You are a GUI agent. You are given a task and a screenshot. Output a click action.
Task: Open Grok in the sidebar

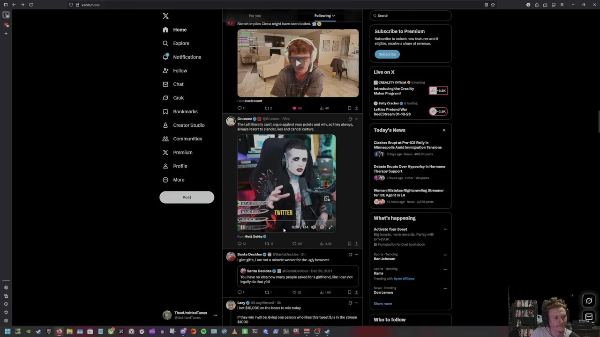[x=173, y=98]
